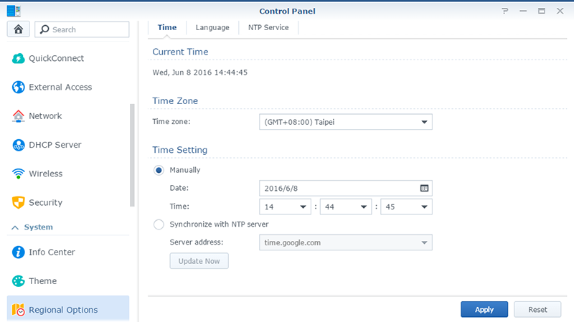Click the Network house icon

pos(19,116)
